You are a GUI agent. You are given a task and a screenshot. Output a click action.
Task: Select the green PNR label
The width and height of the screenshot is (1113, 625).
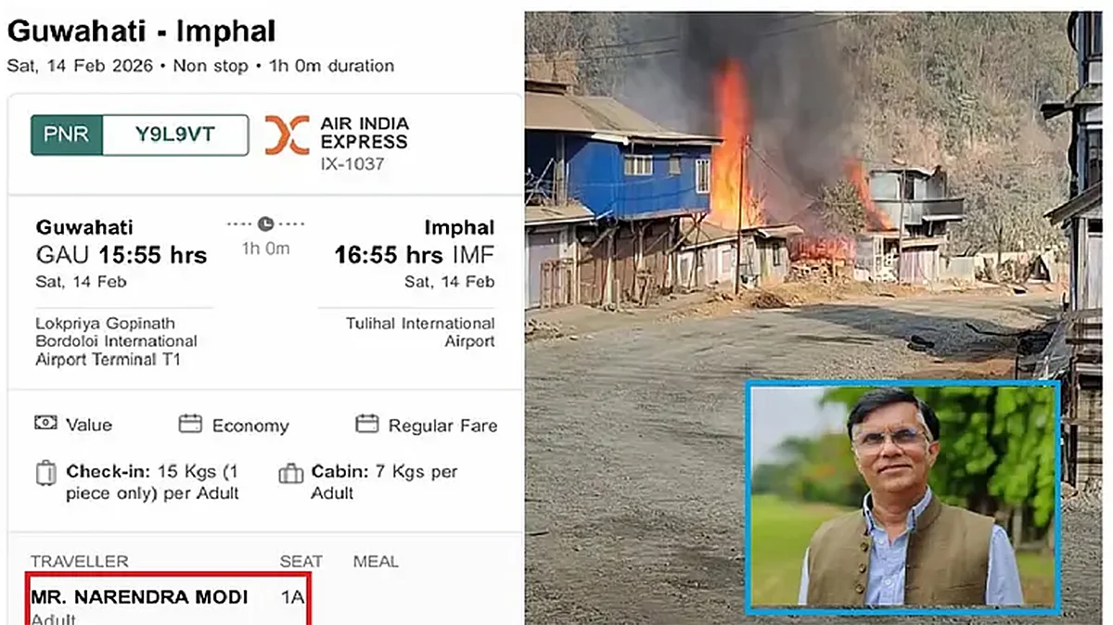[x=67, y=134]
